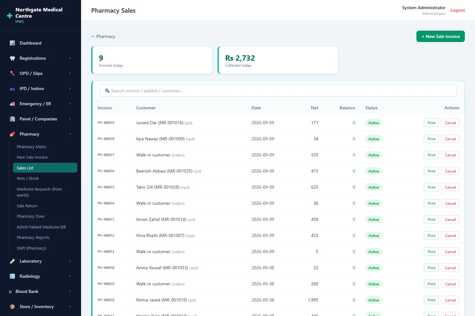Click the IPD / Indoor bed icon
Screen dimensions: 475x316
tap(12, 88)
